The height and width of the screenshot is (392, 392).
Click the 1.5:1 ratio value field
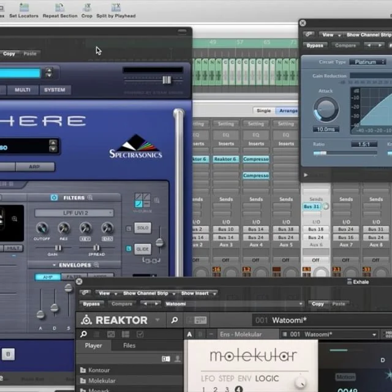[364, 145]
